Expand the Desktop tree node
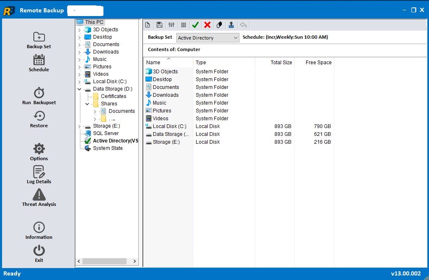The image size is (429, 280). [x=80, y=37]
